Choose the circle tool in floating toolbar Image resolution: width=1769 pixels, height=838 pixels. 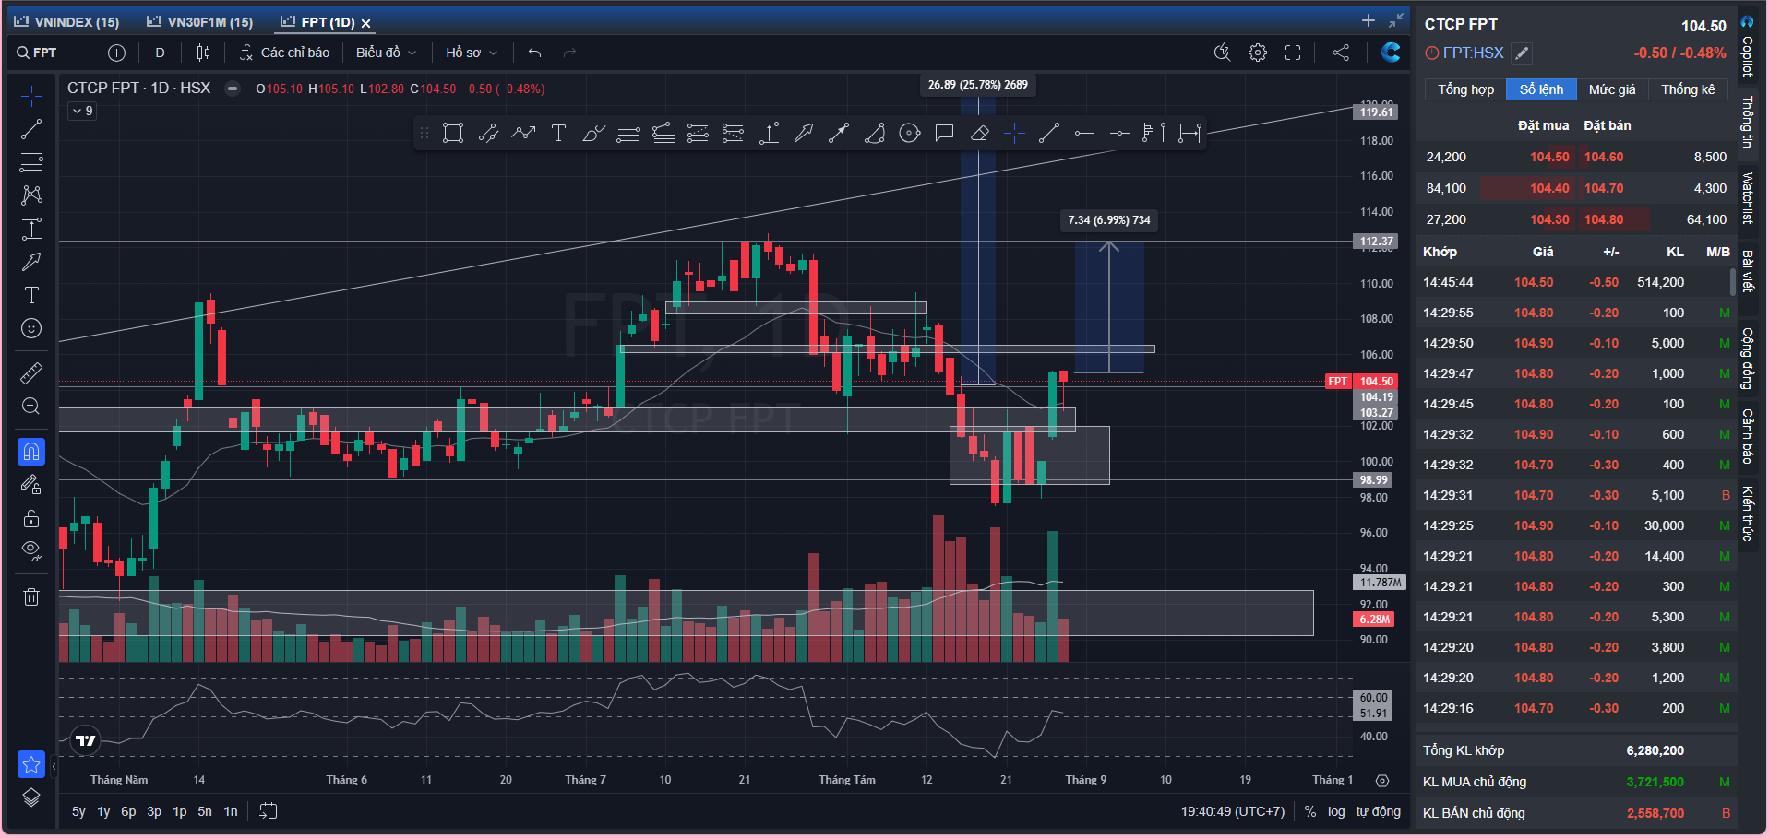(910, 134)
